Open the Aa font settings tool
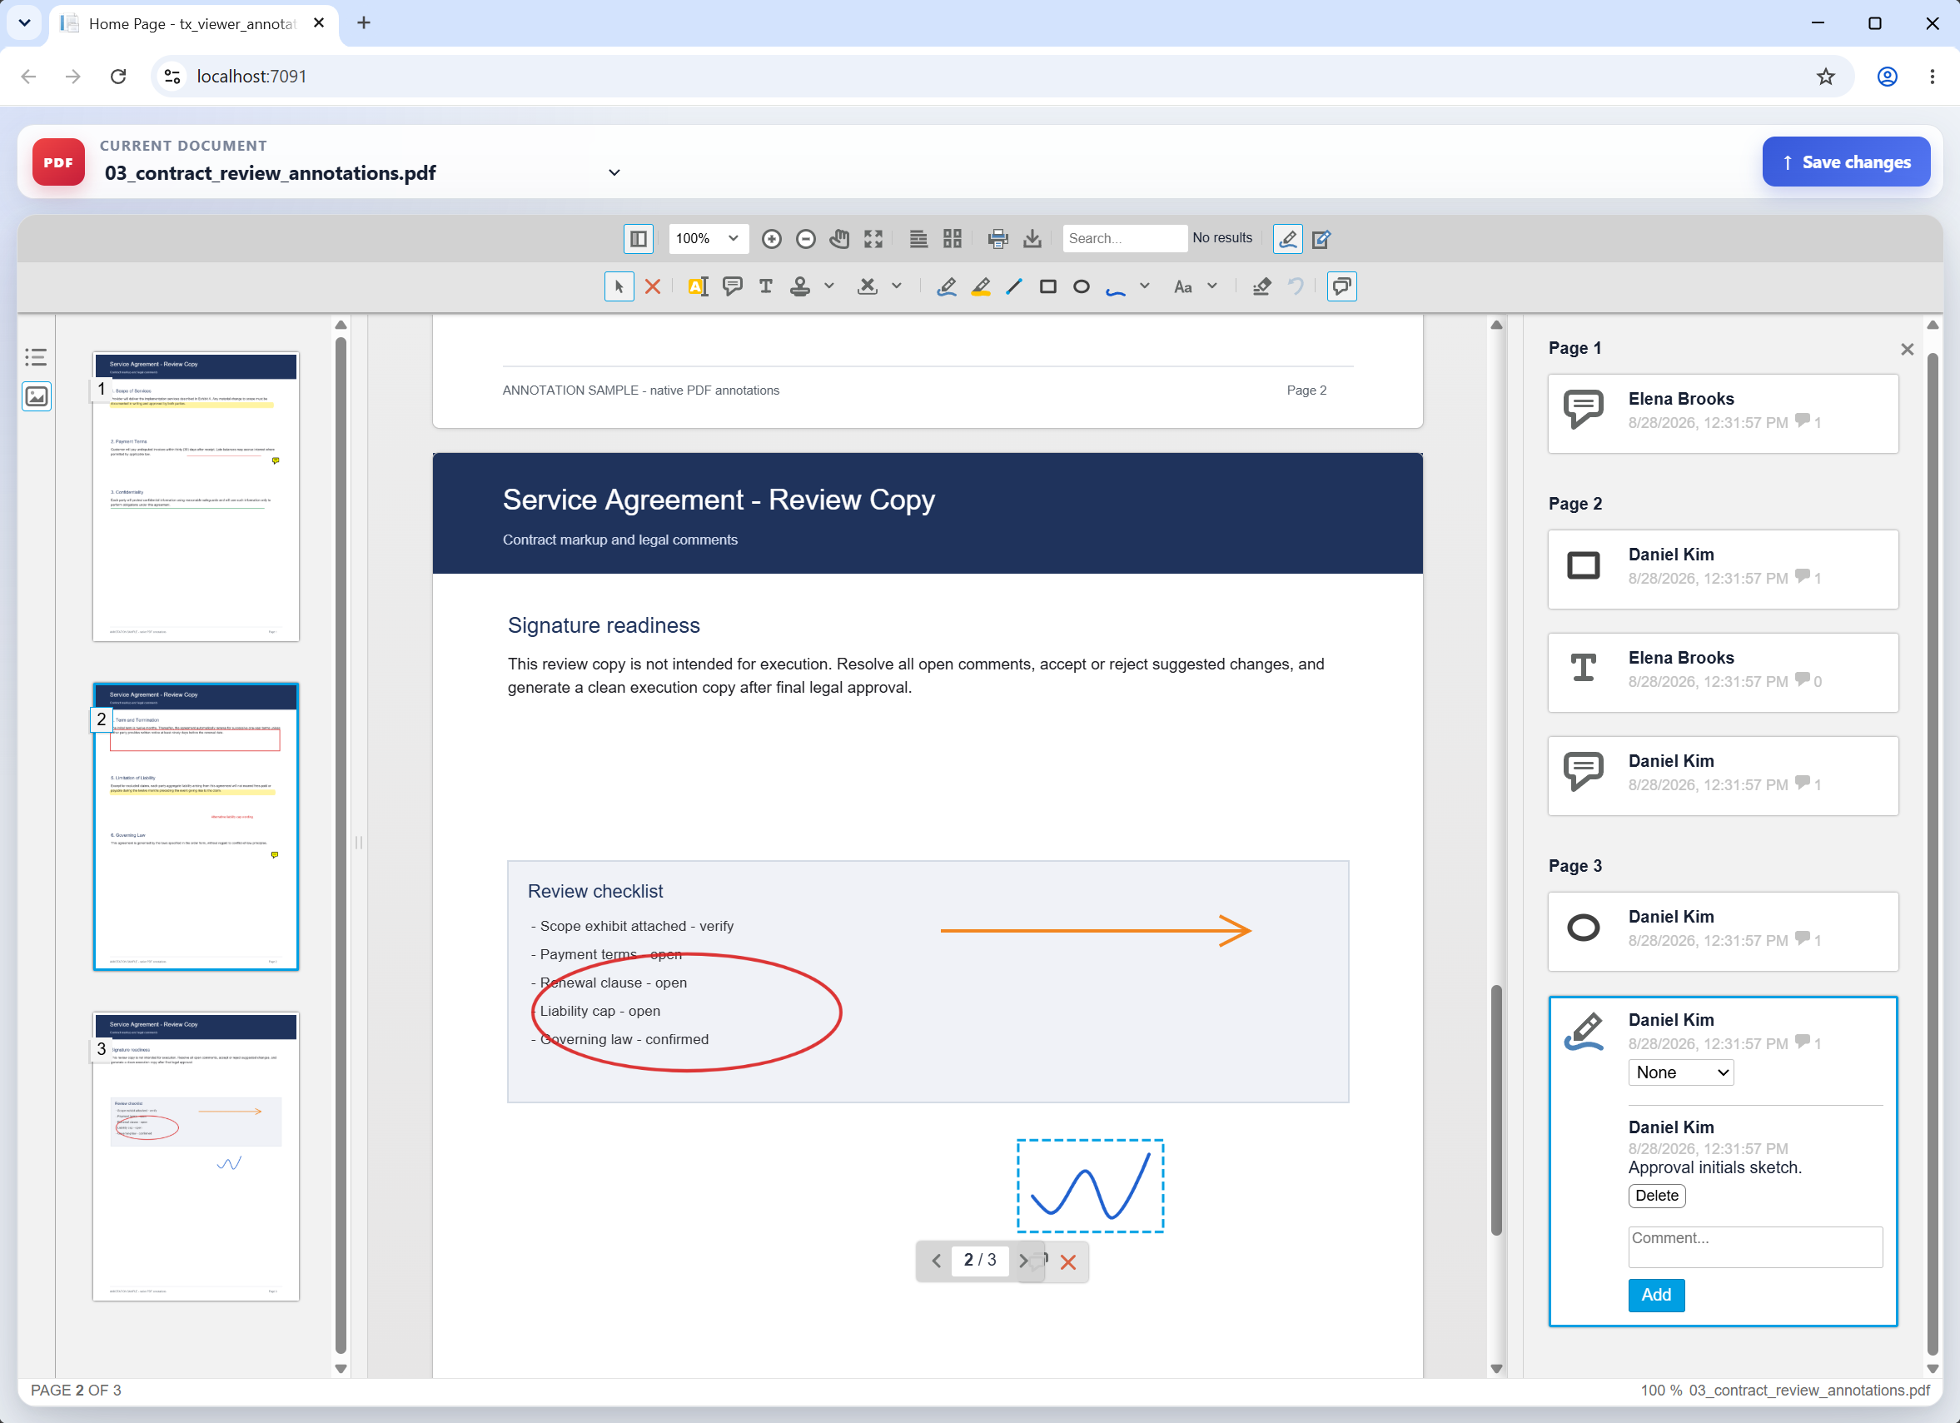1960x1423 pixels. pos(1183,286)
